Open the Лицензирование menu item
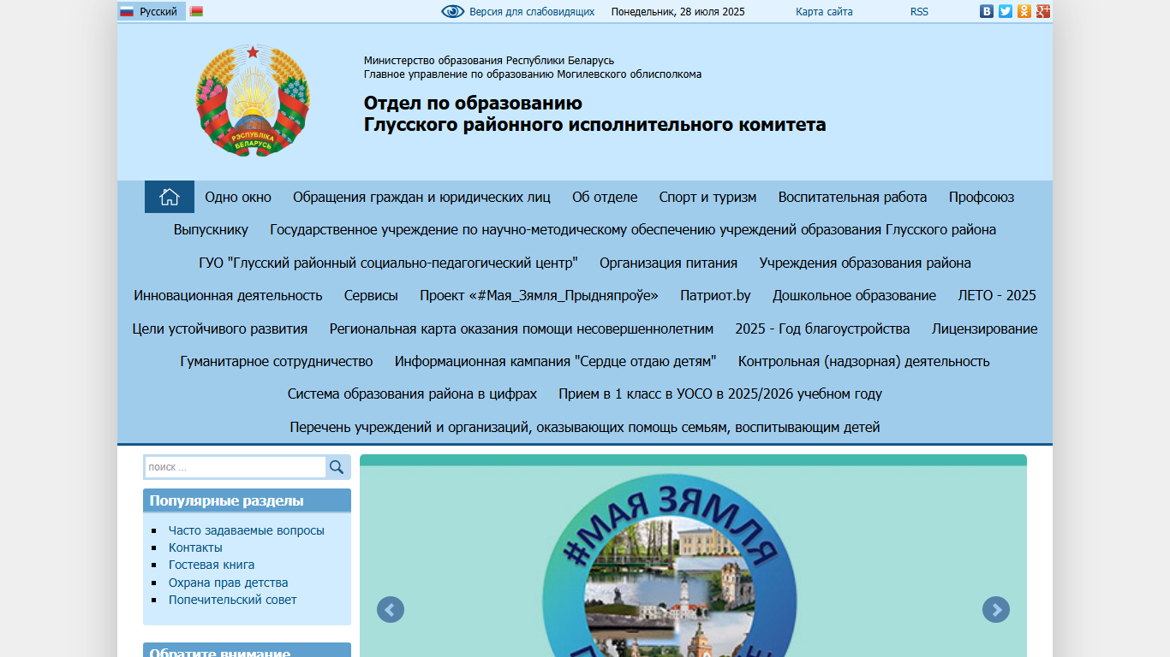The height and width of the screenshot is (657, 1170). (x=985, y=328)
